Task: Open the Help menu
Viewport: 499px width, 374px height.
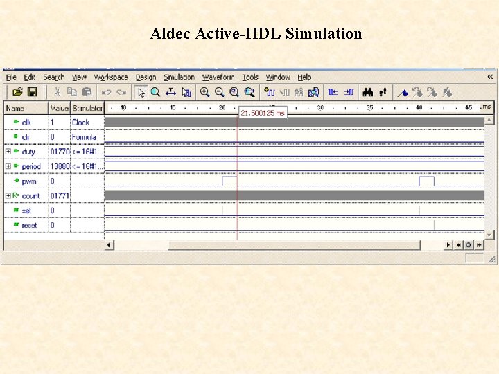Action: [x=304, y=77]
